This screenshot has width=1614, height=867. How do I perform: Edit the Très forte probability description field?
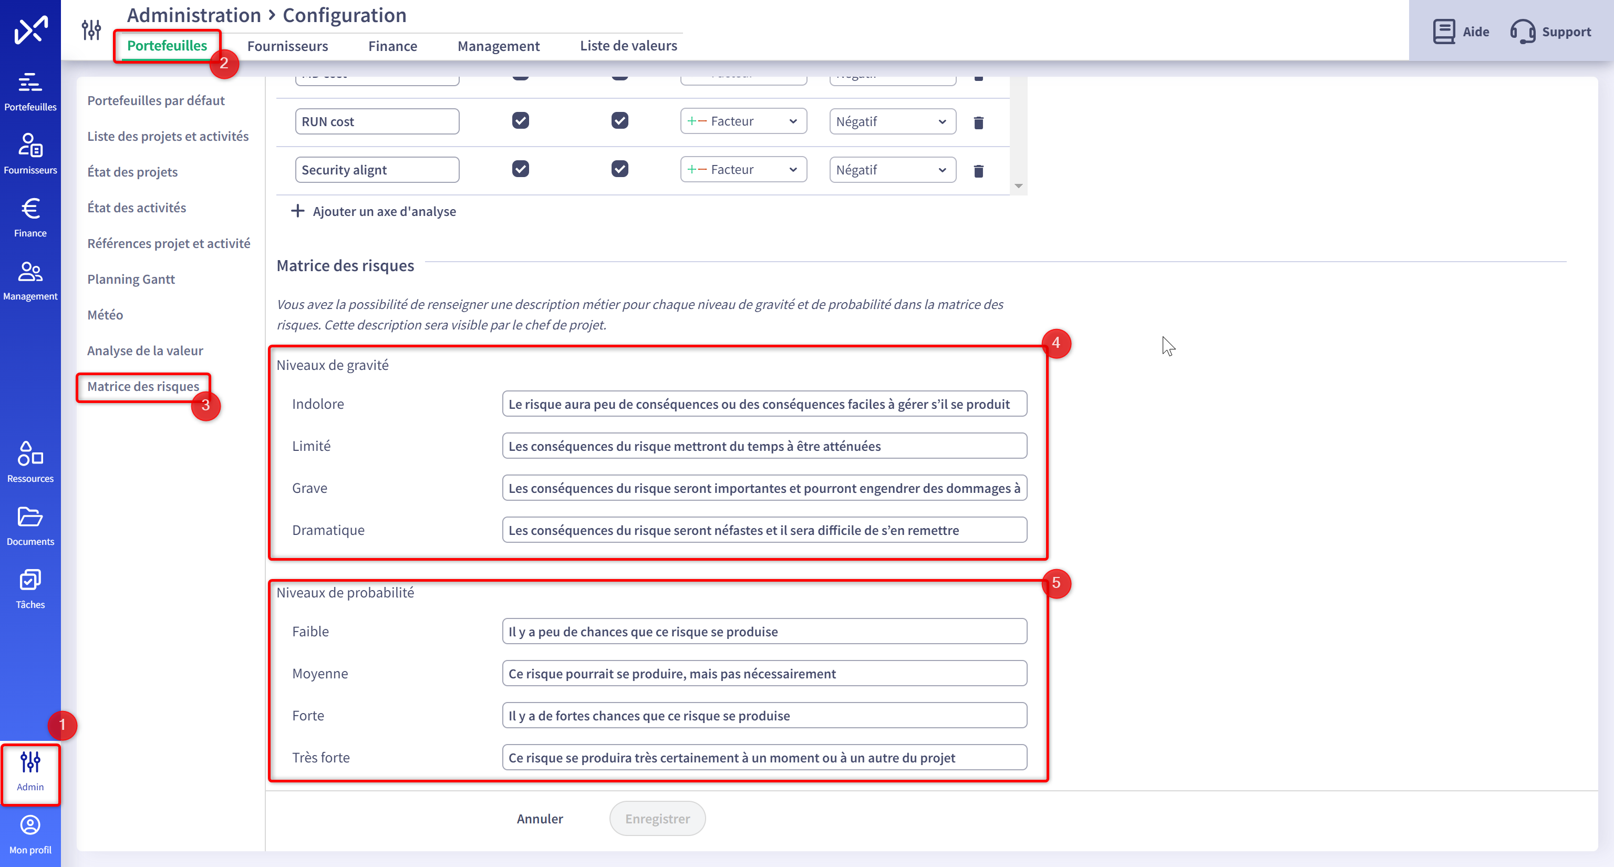[764, 757]
